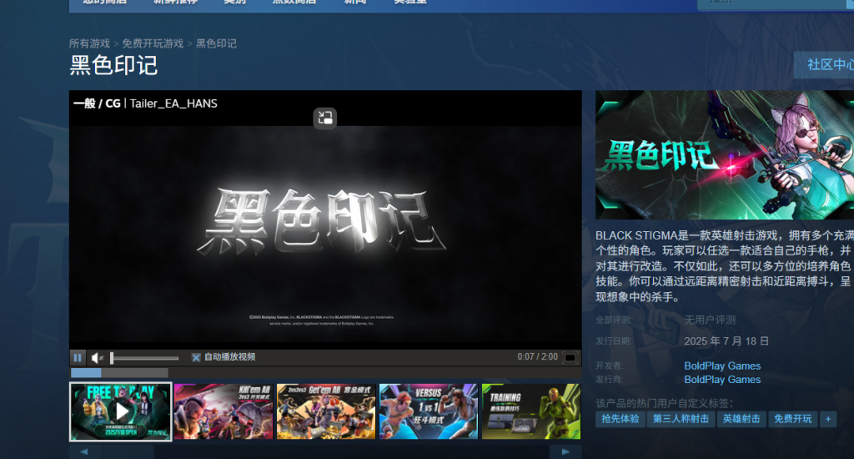The height and width of the screenshot is (459, 854).
Task: Select the FREE TO PLAY trailer thumbnail
Action: 120,411
